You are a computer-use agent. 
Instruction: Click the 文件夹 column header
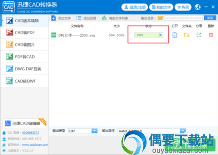[x=187, y=26]
